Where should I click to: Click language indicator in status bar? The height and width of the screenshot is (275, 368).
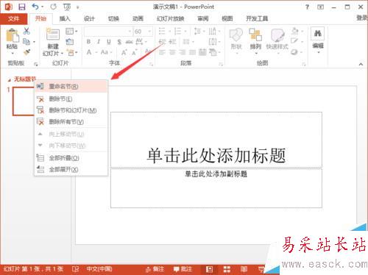pyautogui.click(x=99, y=269)
